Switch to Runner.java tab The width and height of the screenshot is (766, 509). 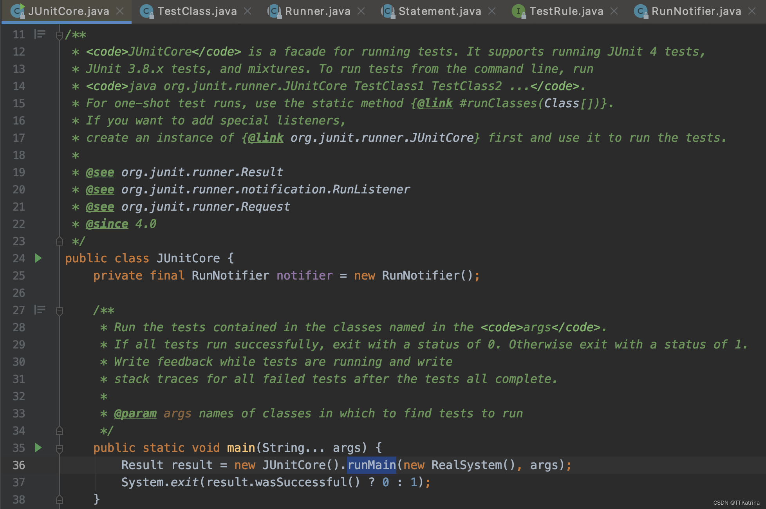point(318,11)
